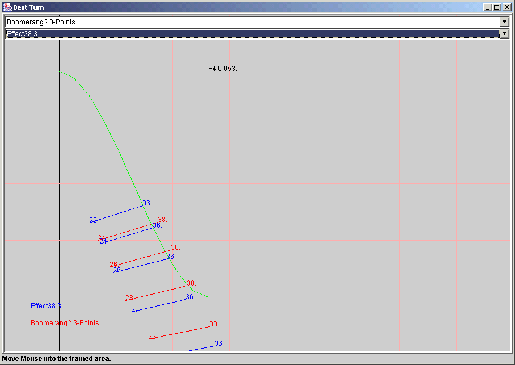Close the Best Turn window
The width and height of the screenshot is (515, 365).
tap(506, 7)
